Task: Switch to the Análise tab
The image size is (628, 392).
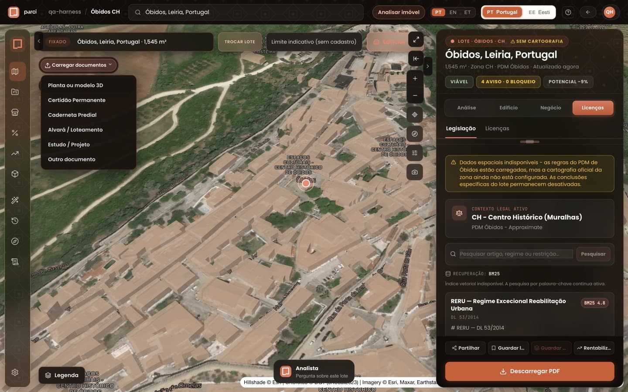Action: (x=467, y=108)
